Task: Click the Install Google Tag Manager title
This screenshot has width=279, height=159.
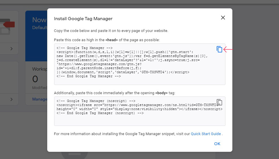Action: pyautogui.click(x=83, y=19)
